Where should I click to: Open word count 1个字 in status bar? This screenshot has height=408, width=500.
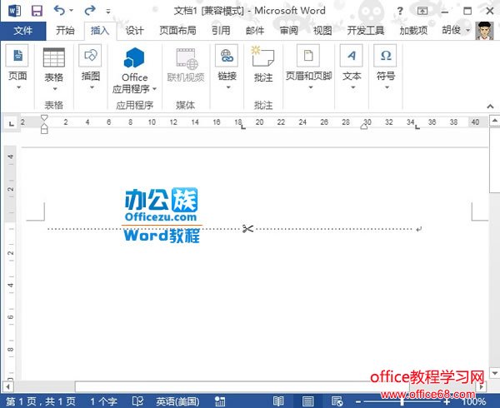pyautogui.click(x=103, y=401)
